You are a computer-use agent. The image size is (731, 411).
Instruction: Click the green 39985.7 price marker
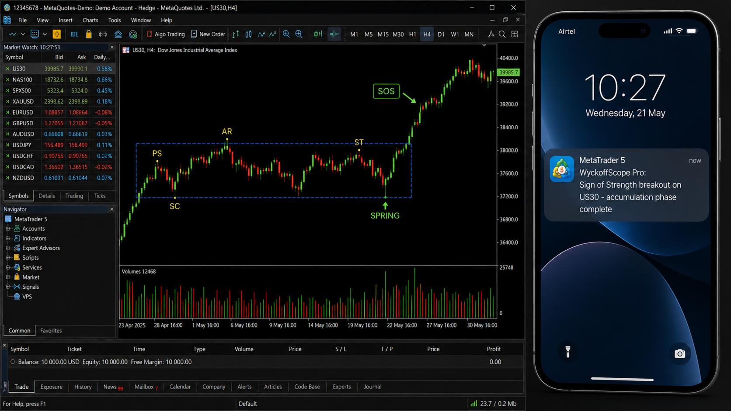pyautogui.click(x=508, y=73)
